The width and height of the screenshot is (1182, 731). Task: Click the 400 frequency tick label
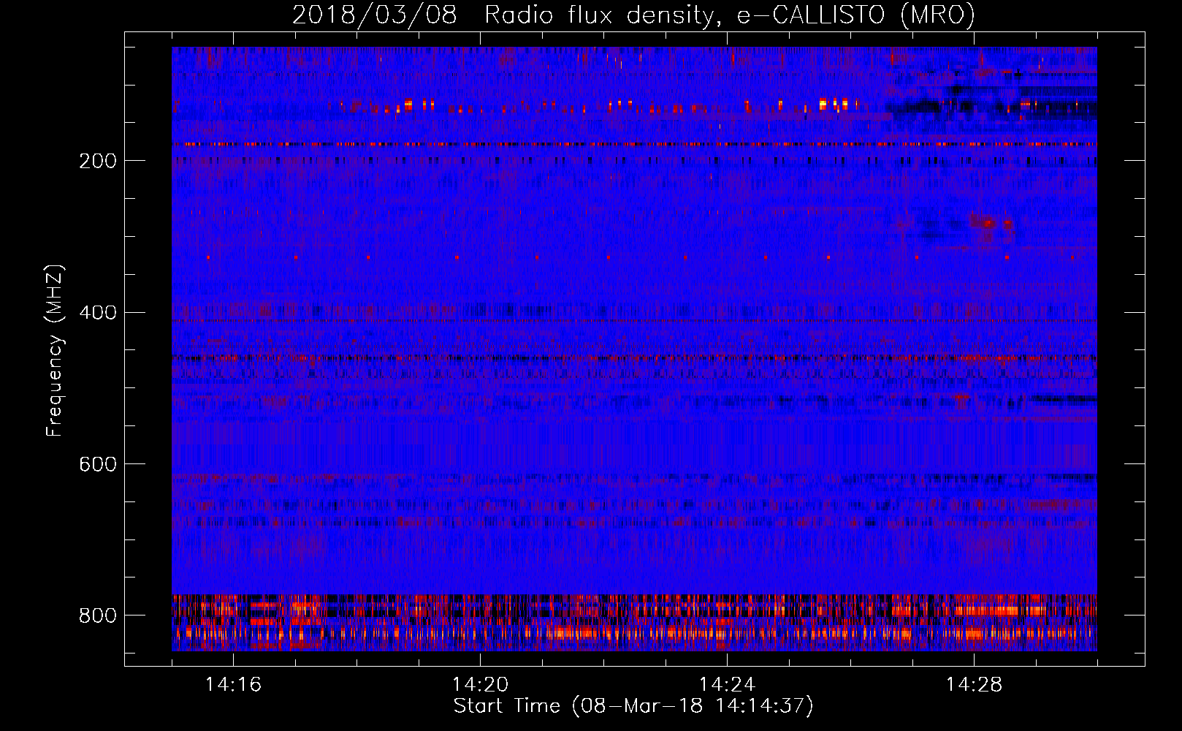[x=98, y=313]
